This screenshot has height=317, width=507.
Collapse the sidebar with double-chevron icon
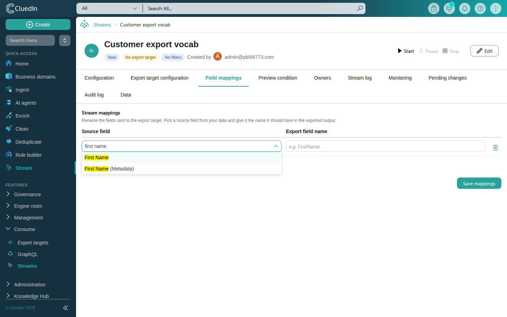(65, 308)
